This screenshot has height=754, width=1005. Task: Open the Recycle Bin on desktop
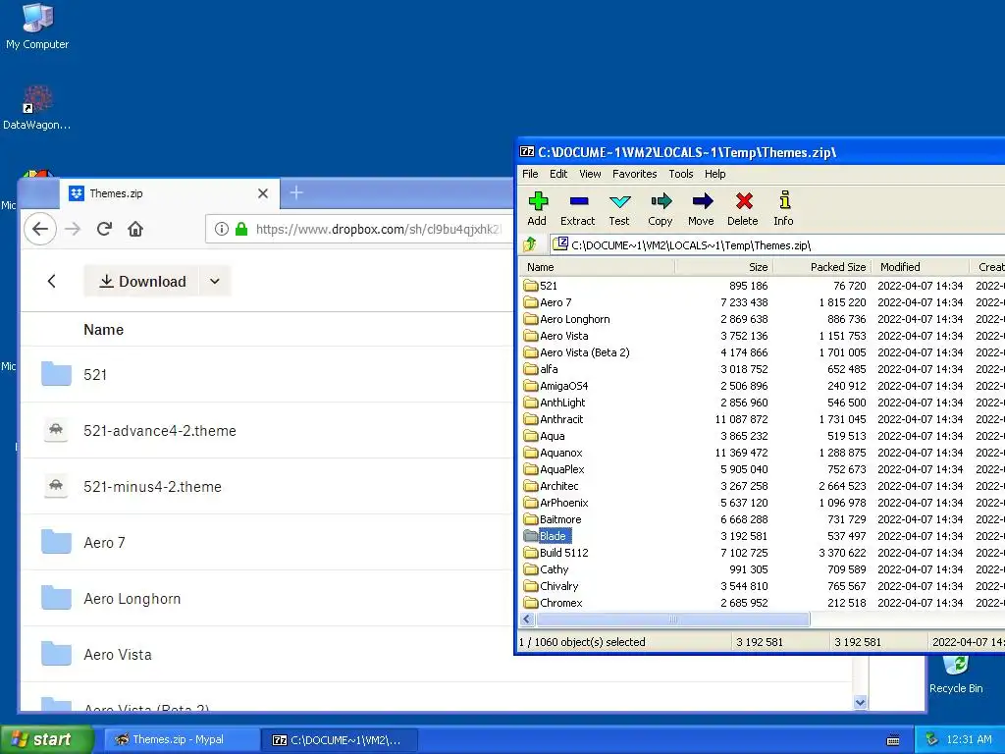tap(956, 675)
